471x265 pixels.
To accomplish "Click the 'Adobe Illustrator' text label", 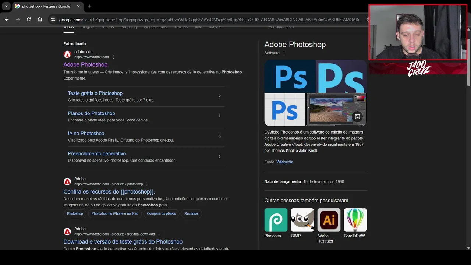I will tap(325, 239).
